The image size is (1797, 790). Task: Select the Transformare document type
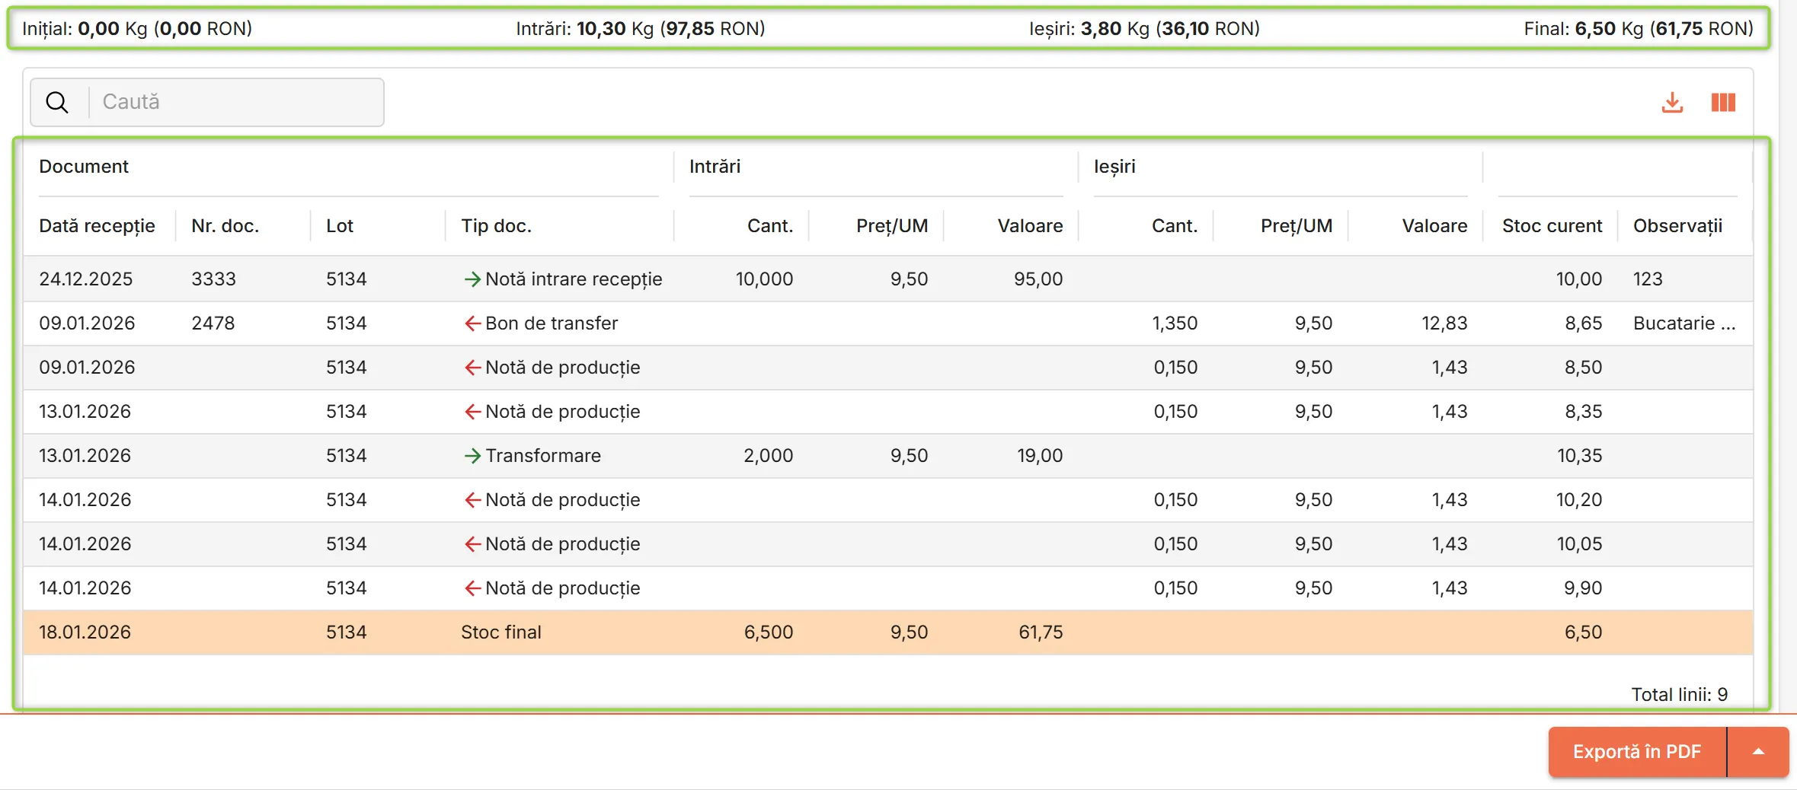543,456
